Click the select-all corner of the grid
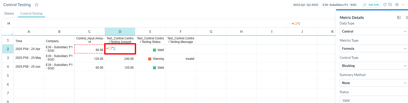Viewport: 408px width, 103px height. tap(8, 32)
